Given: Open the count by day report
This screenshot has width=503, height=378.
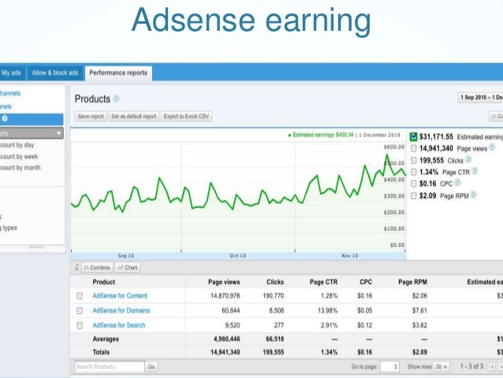Looking at the screenshot, I should (x=17, y=145).
